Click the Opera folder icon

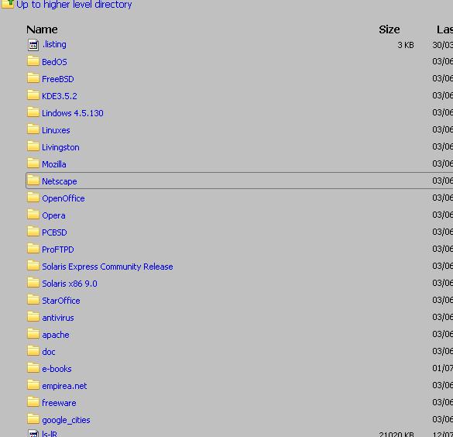pos(33,215)
